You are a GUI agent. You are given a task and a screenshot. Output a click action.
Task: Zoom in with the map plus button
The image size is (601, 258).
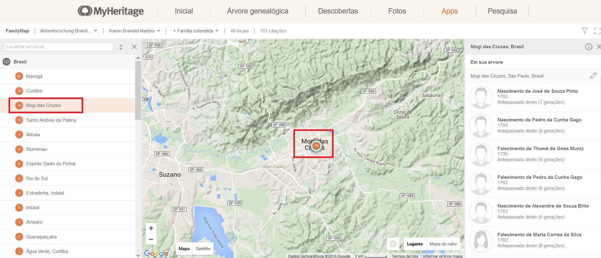click(x=151, y=228)
